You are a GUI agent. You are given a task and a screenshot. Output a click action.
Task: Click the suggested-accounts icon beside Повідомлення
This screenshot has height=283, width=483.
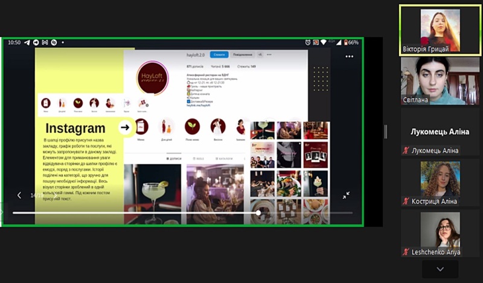coord(260,54)
